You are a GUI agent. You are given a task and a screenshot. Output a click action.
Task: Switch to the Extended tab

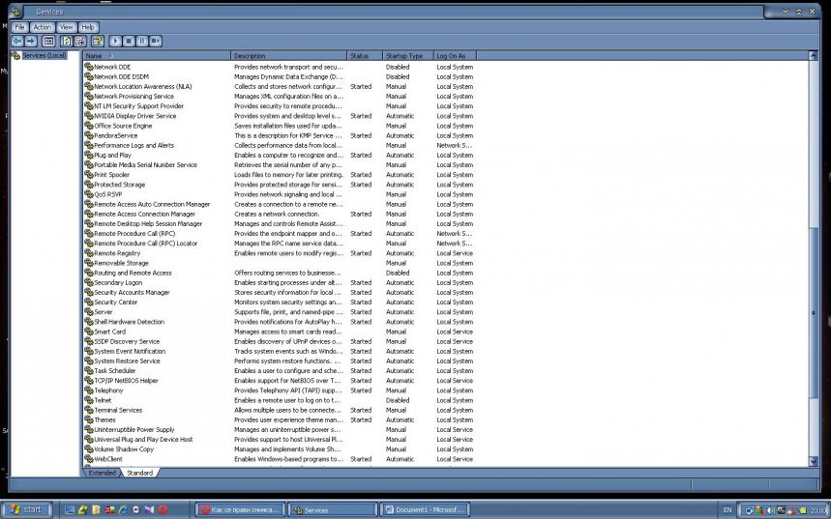103,473
